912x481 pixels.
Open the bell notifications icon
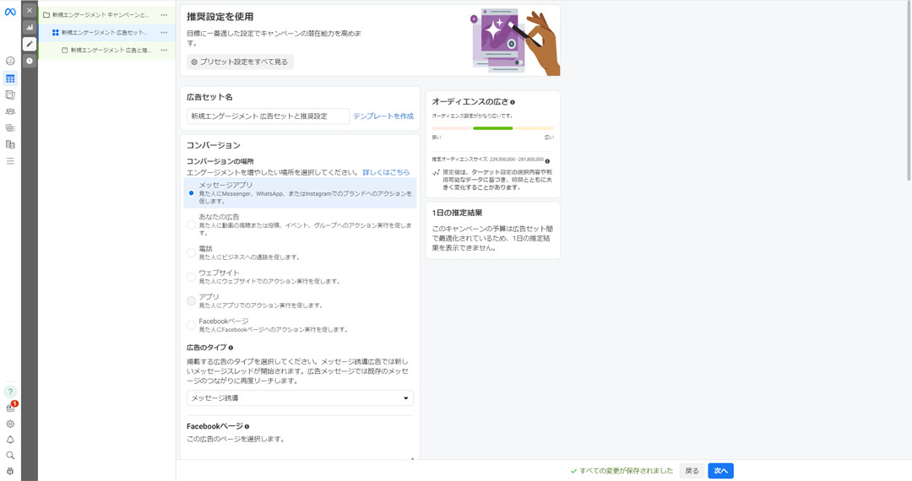[10, 440]
